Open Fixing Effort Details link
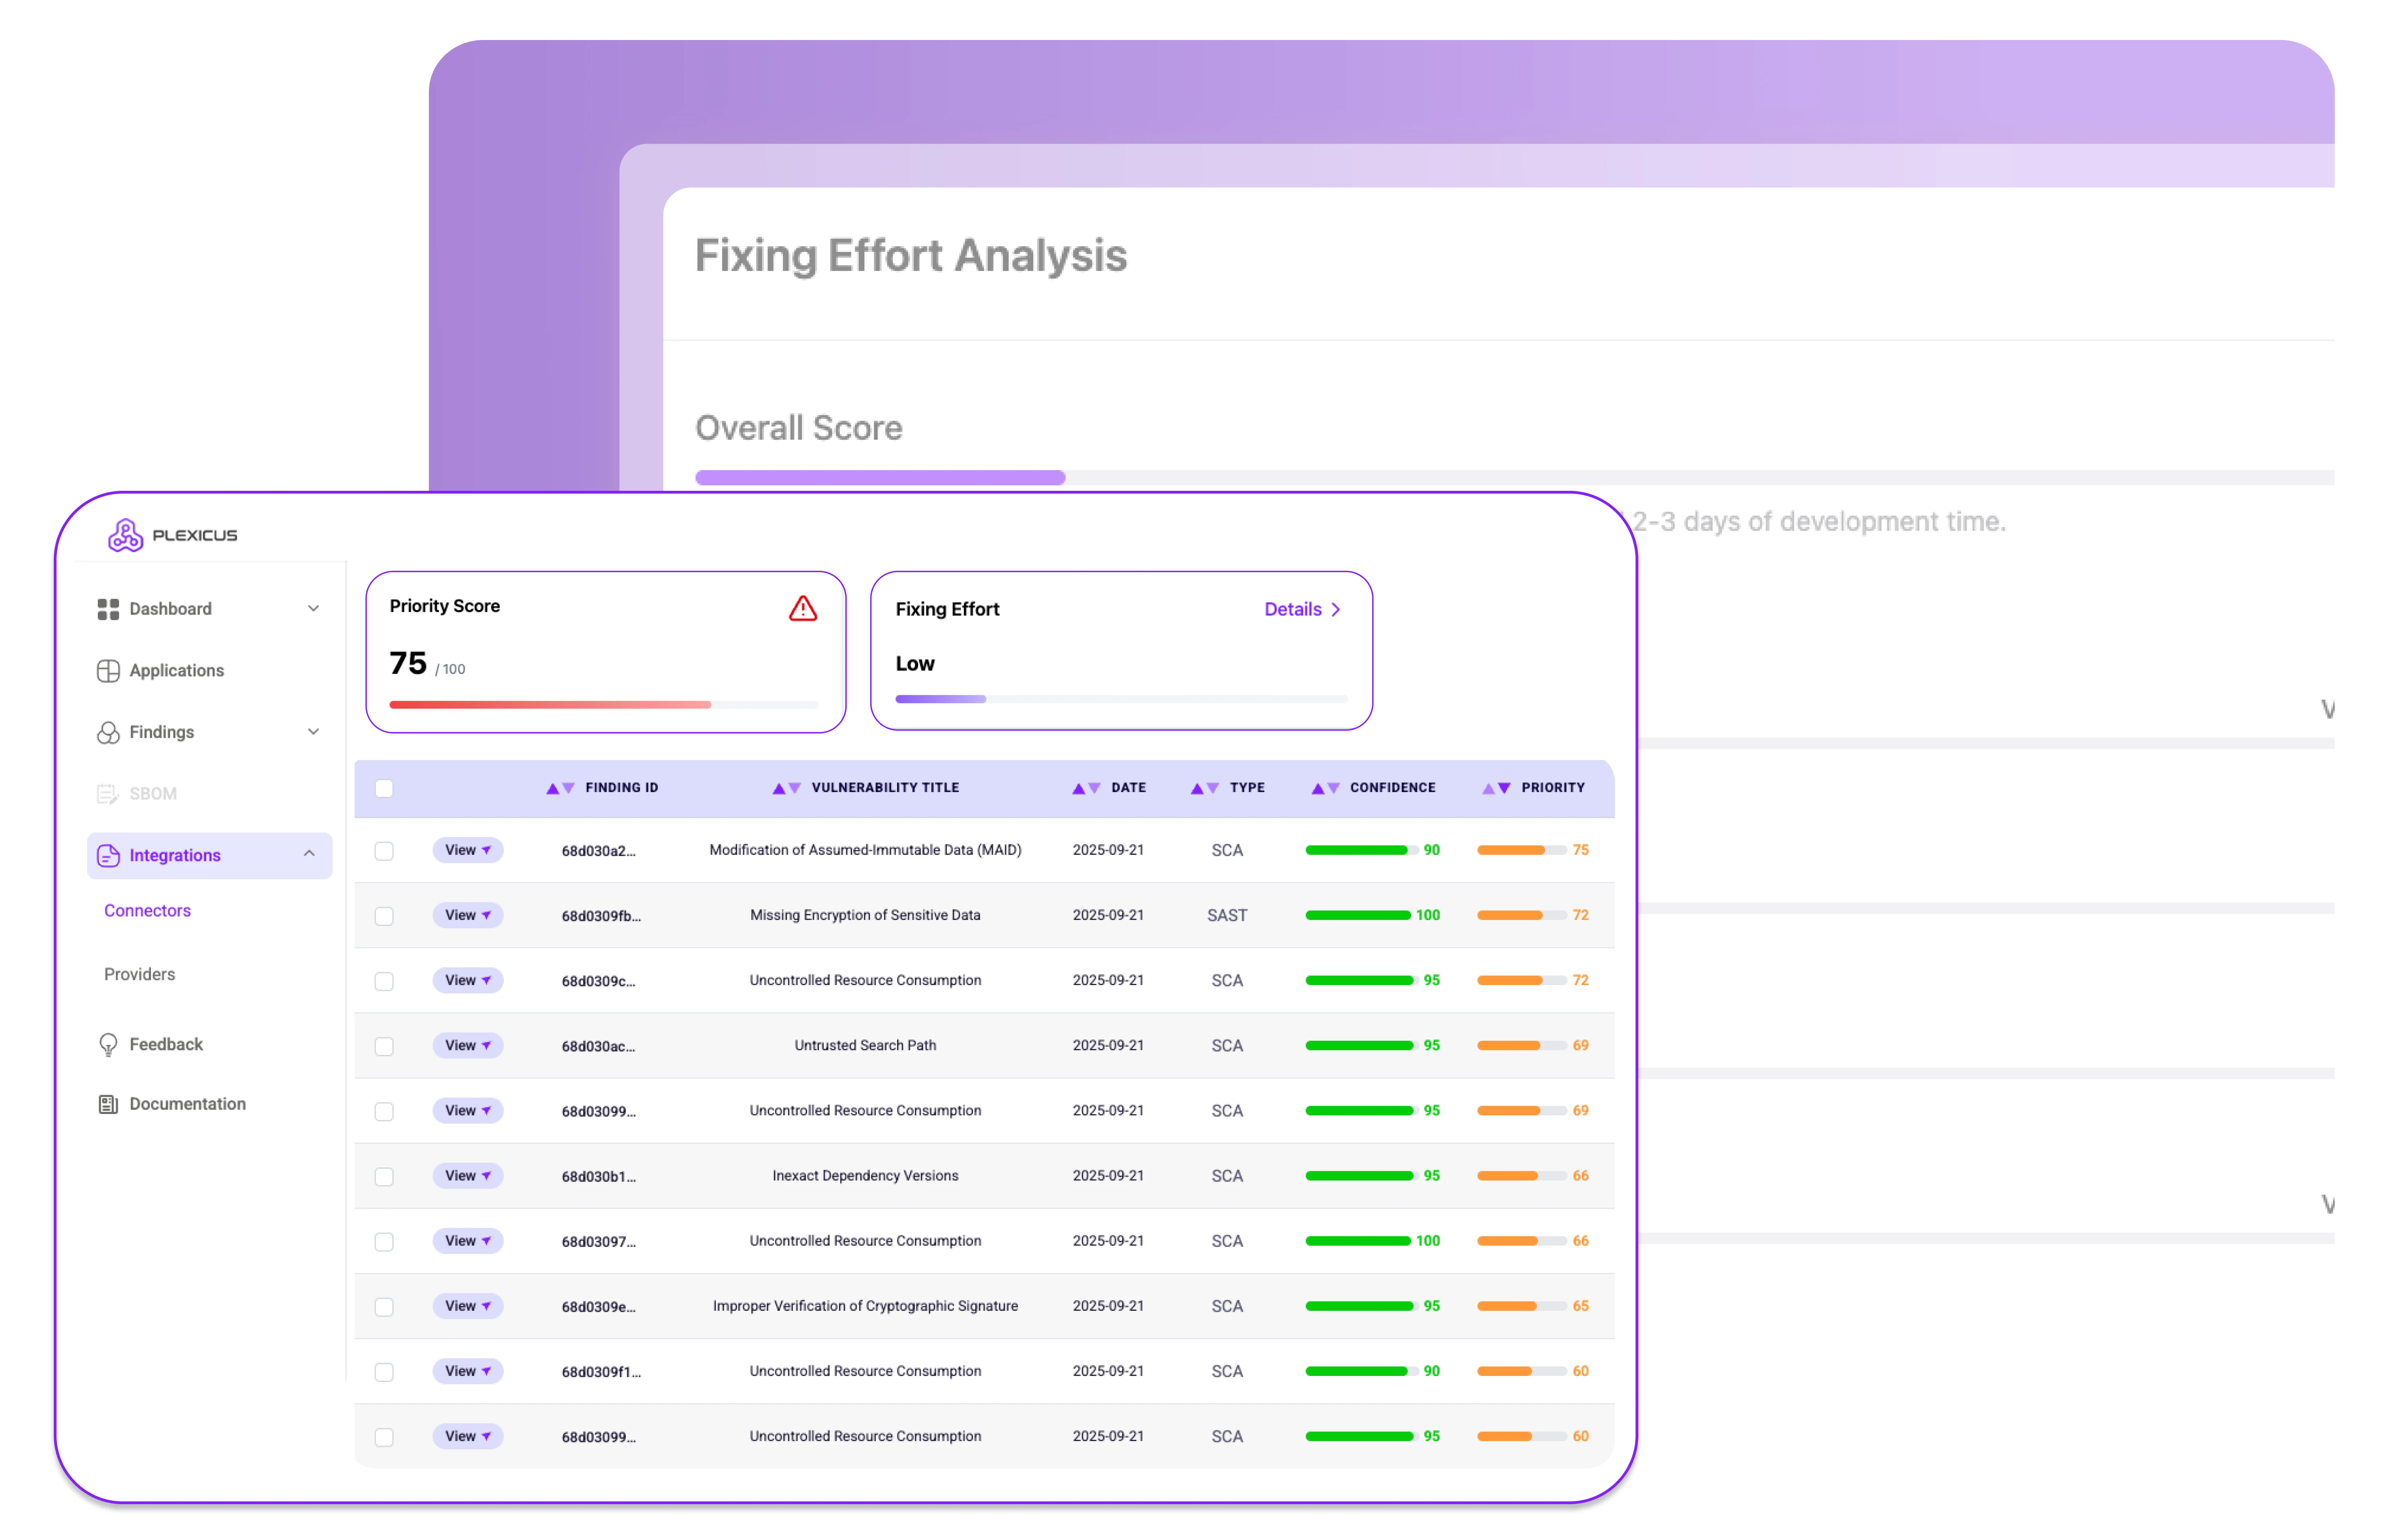2383x1540 pixels. click(1302, 610)
